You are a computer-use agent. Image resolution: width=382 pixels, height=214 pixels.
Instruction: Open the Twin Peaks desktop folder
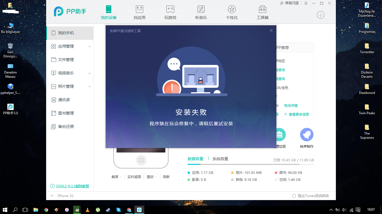click(367, 110)
